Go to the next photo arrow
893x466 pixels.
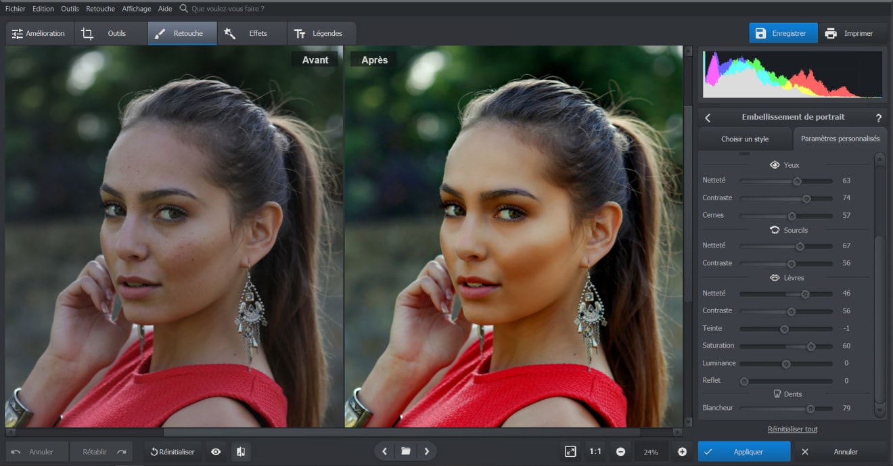tap(426, 451)
